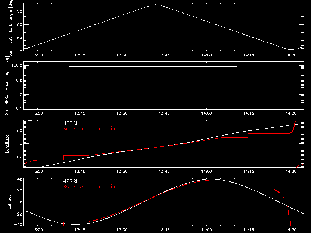This screenshot has width=311, height=233.
Task: Click Solar reflection point legend in Longitude plot
Action: point(90,129)
